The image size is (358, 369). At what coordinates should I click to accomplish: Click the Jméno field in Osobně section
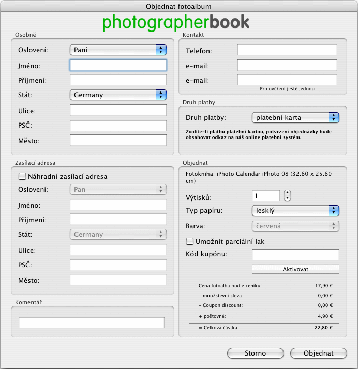(x=118, y=66)
